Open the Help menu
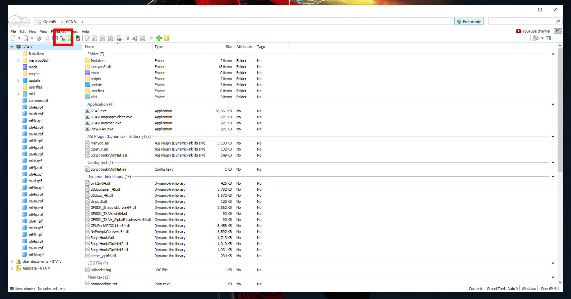571x299 pixels. click(x=85, y=32)
